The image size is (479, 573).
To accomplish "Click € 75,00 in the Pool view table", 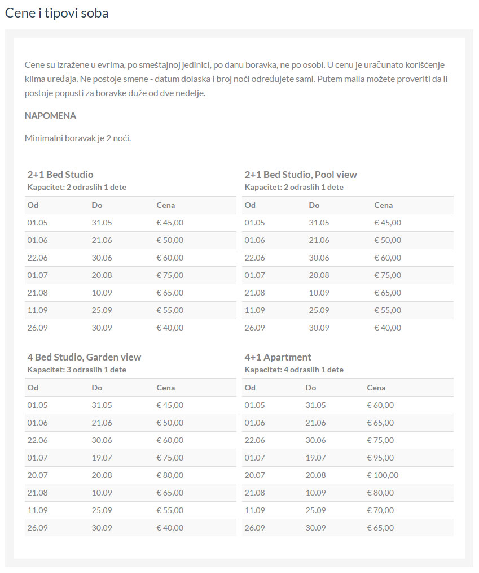I will [388, 275].
